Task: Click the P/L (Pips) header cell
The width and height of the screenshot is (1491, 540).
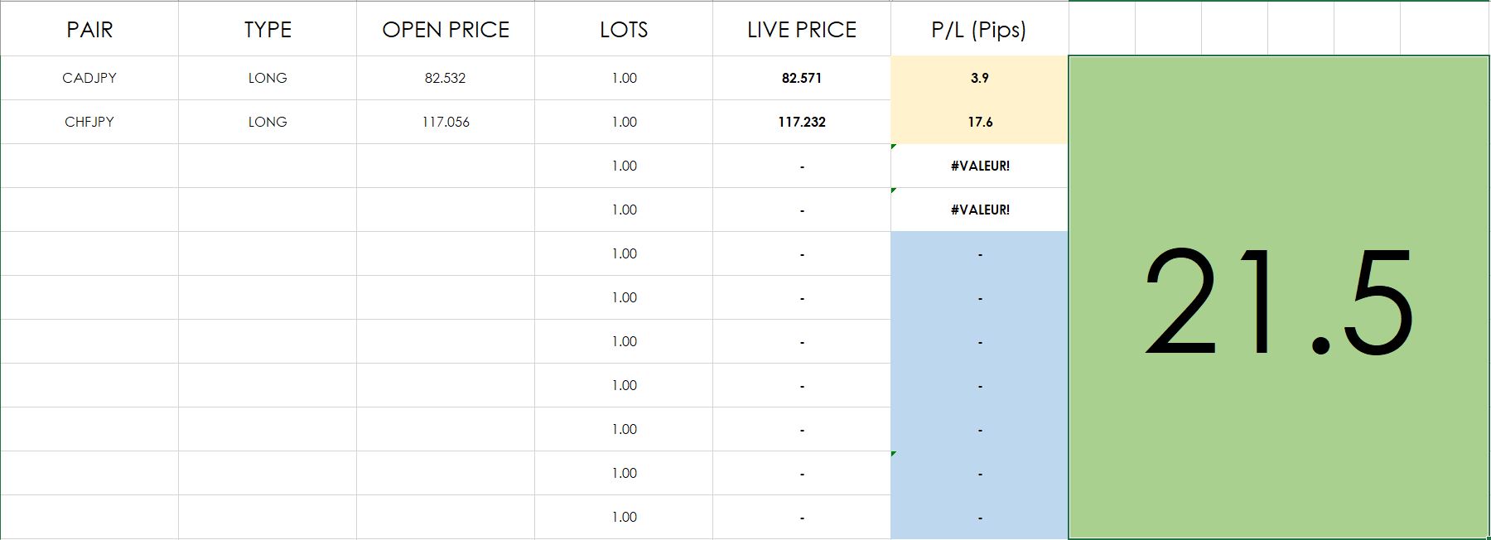Action: [x=979, y=30]
